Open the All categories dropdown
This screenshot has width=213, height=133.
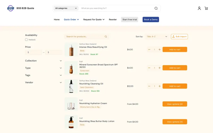point(66,8)
